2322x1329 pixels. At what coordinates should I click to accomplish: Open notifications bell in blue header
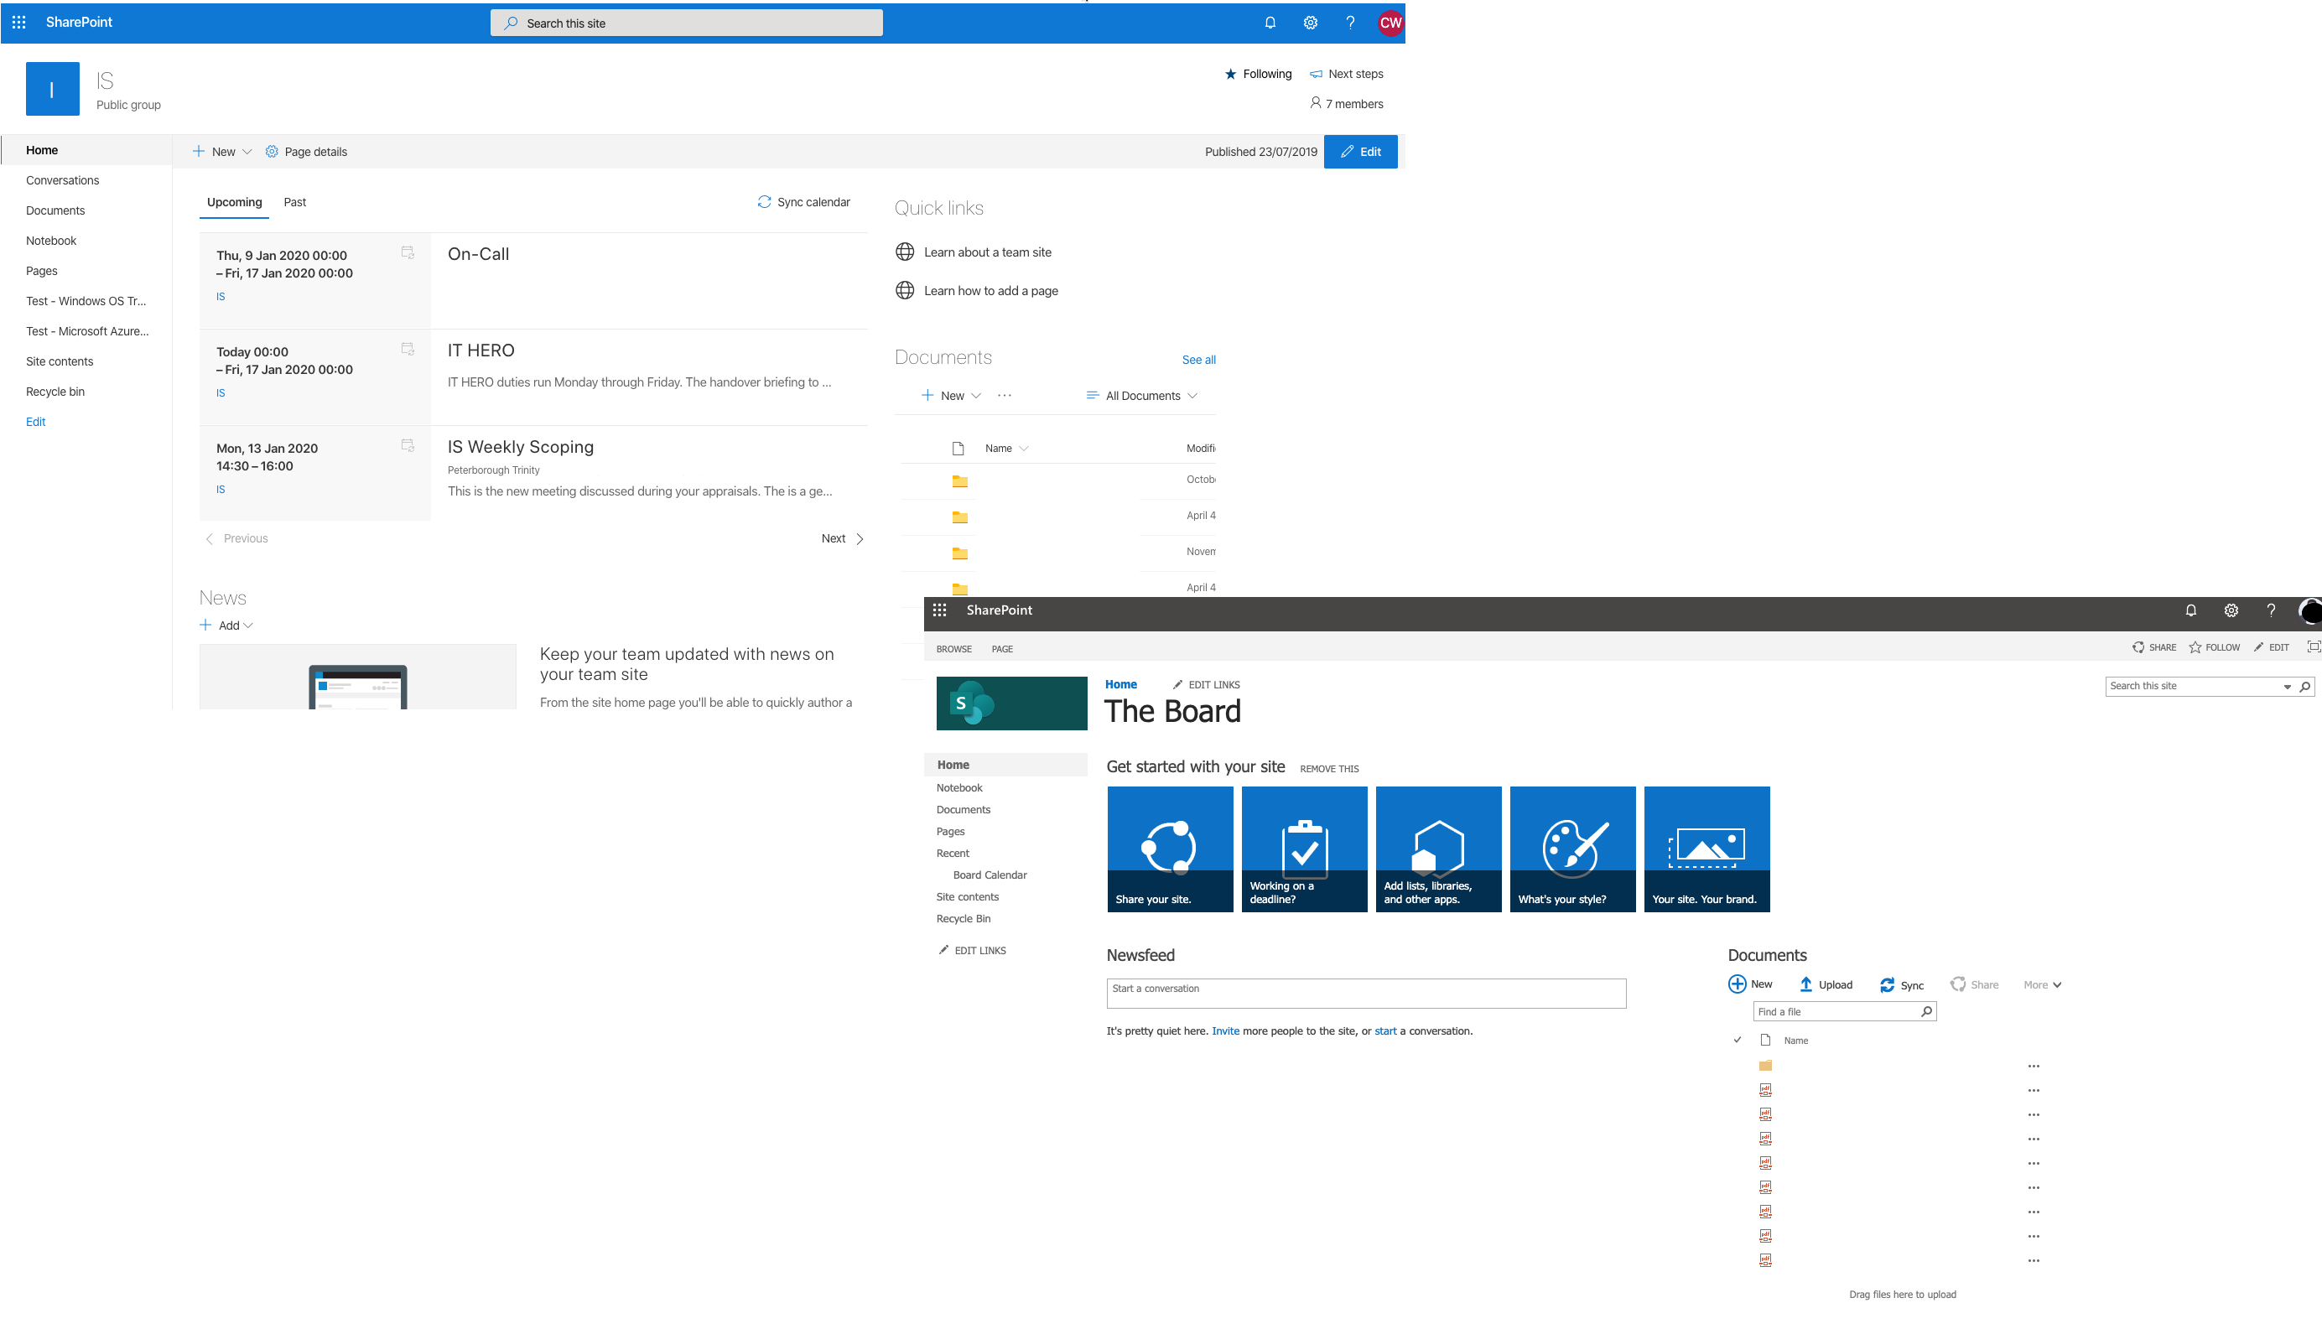[1270, 23]
